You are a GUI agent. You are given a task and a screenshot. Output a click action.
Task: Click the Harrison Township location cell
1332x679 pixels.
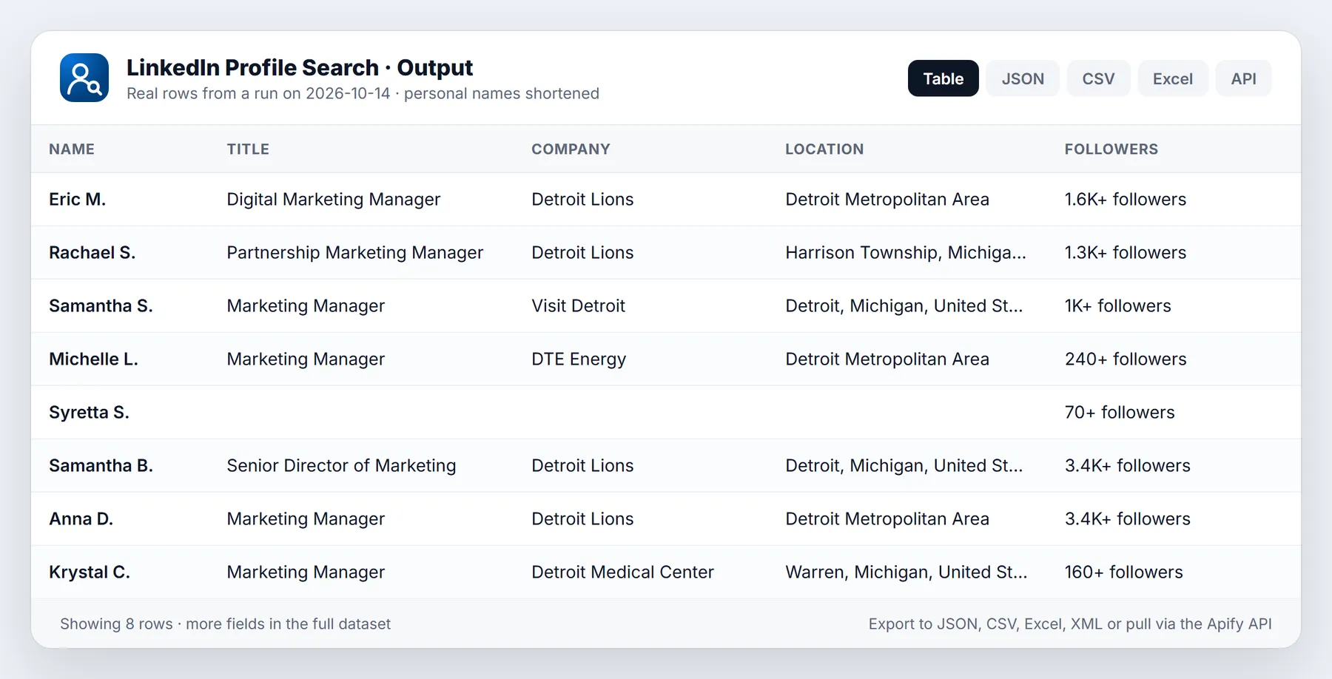click(x=906, y=252)
